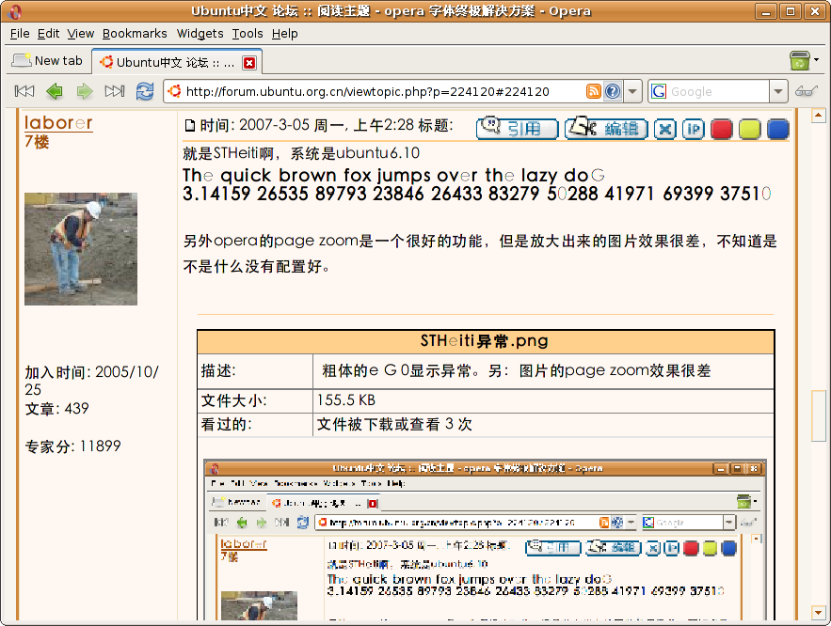Click the 加入时间: 2005/10/25 join date

coord(91,381)
